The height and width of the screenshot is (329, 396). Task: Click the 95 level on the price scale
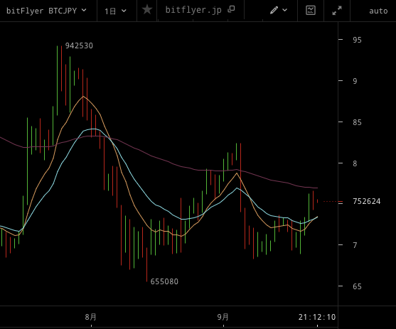[x=358, y=40]
